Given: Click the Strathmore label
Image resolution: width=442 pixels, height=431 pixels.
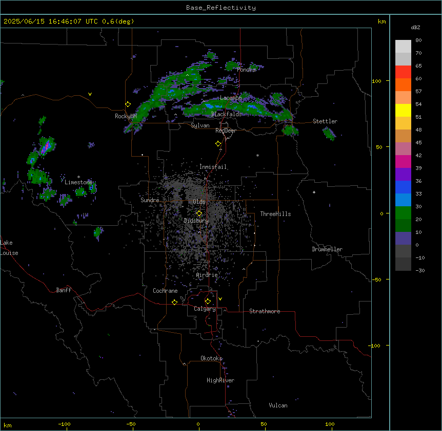Looking at the screenshot, I should [265, 311].
